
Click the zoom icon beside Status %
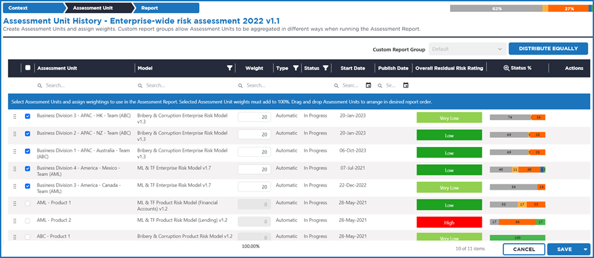point(506,68)
